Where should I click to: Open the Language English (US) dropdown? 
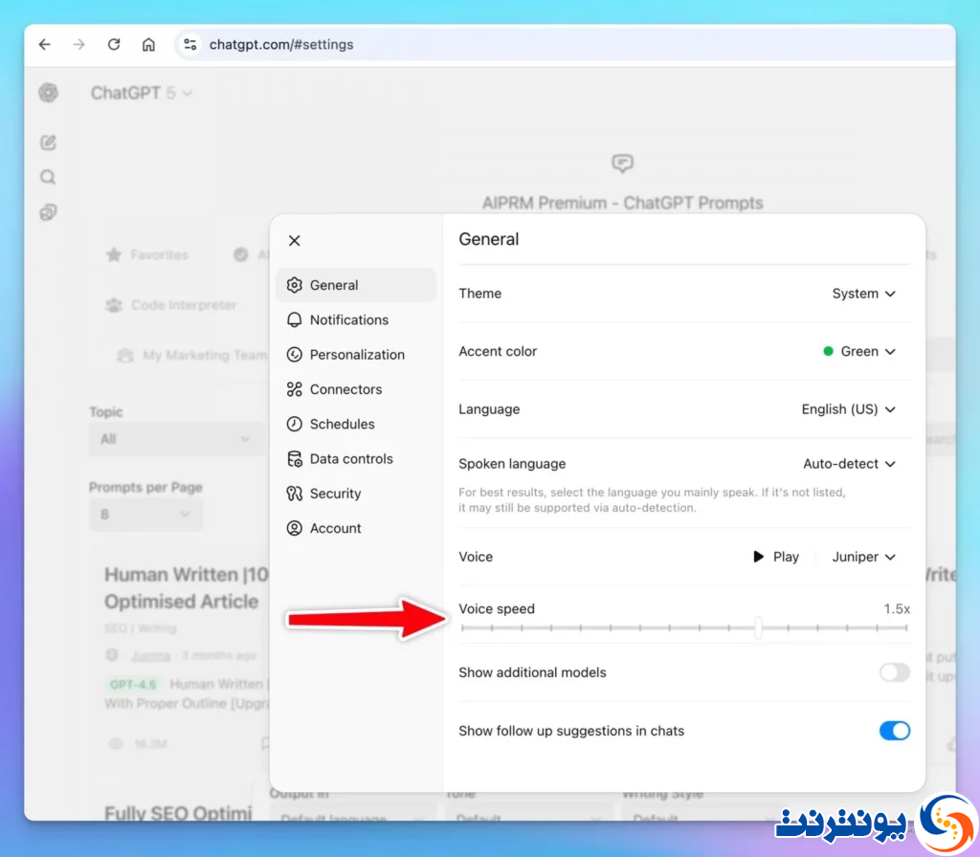[849, 409]
